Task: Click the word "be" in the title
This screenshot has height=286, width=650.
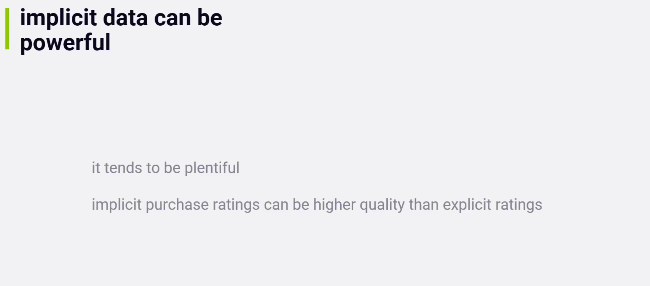Action: pyautogui.click(x=210, y=18)
